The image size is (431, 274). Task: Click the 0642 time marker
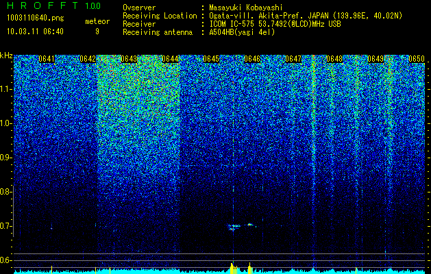click(x=88, y=59)
